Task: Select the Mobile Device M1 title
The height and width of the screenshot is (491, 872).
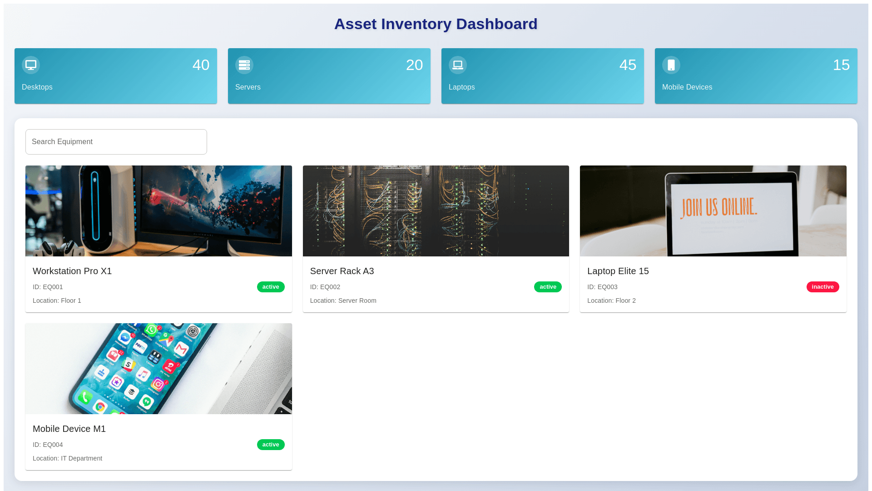Action: click(69, 429)
